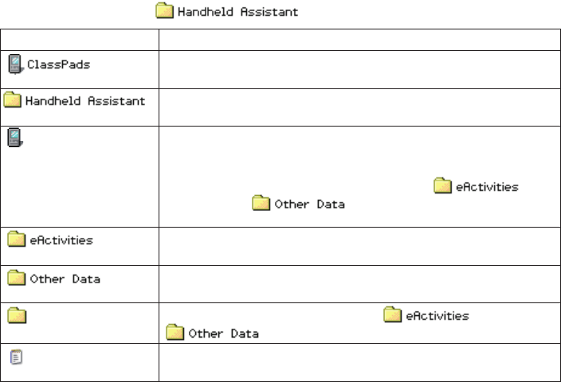Click the ClassPads handheld device icon

[x=15, y=64]
